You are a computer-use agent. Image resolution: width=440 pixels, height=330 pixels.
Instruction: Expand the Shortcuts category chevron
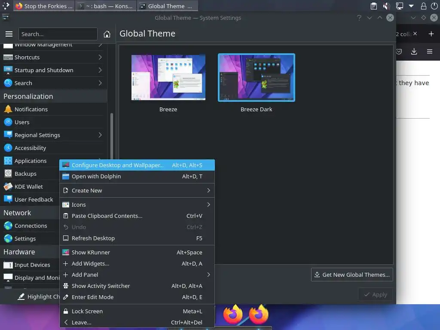click(x=100, y=57)
